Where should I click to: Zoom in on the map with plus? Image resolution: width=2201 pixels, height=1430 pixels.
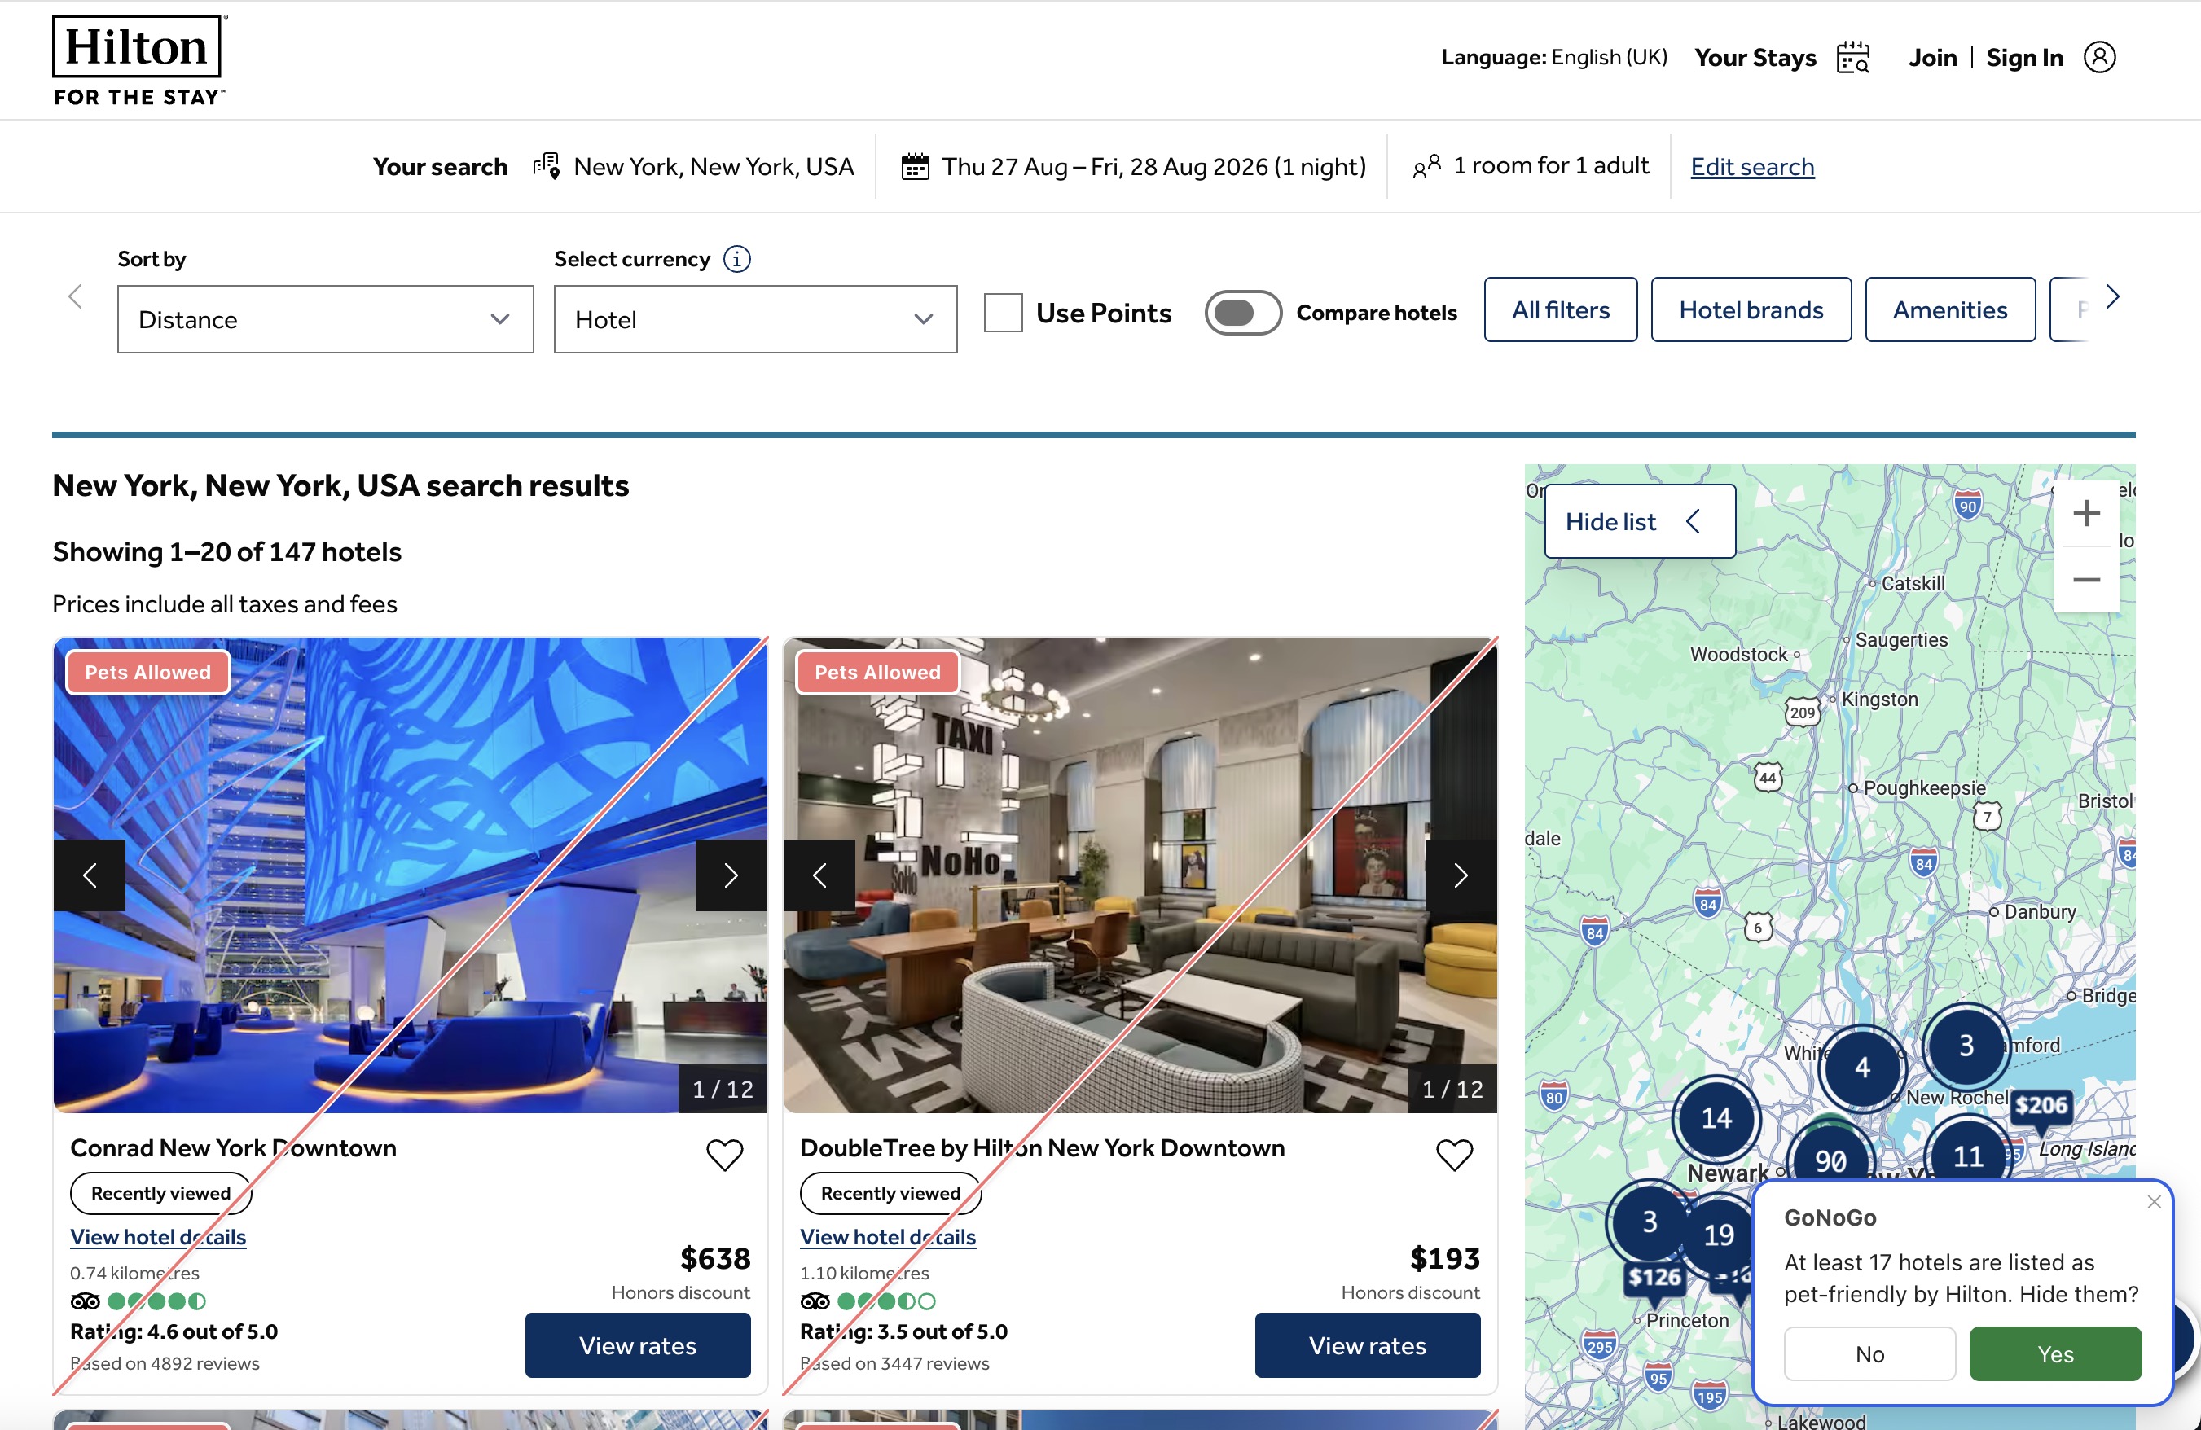tap(2086, 513)
